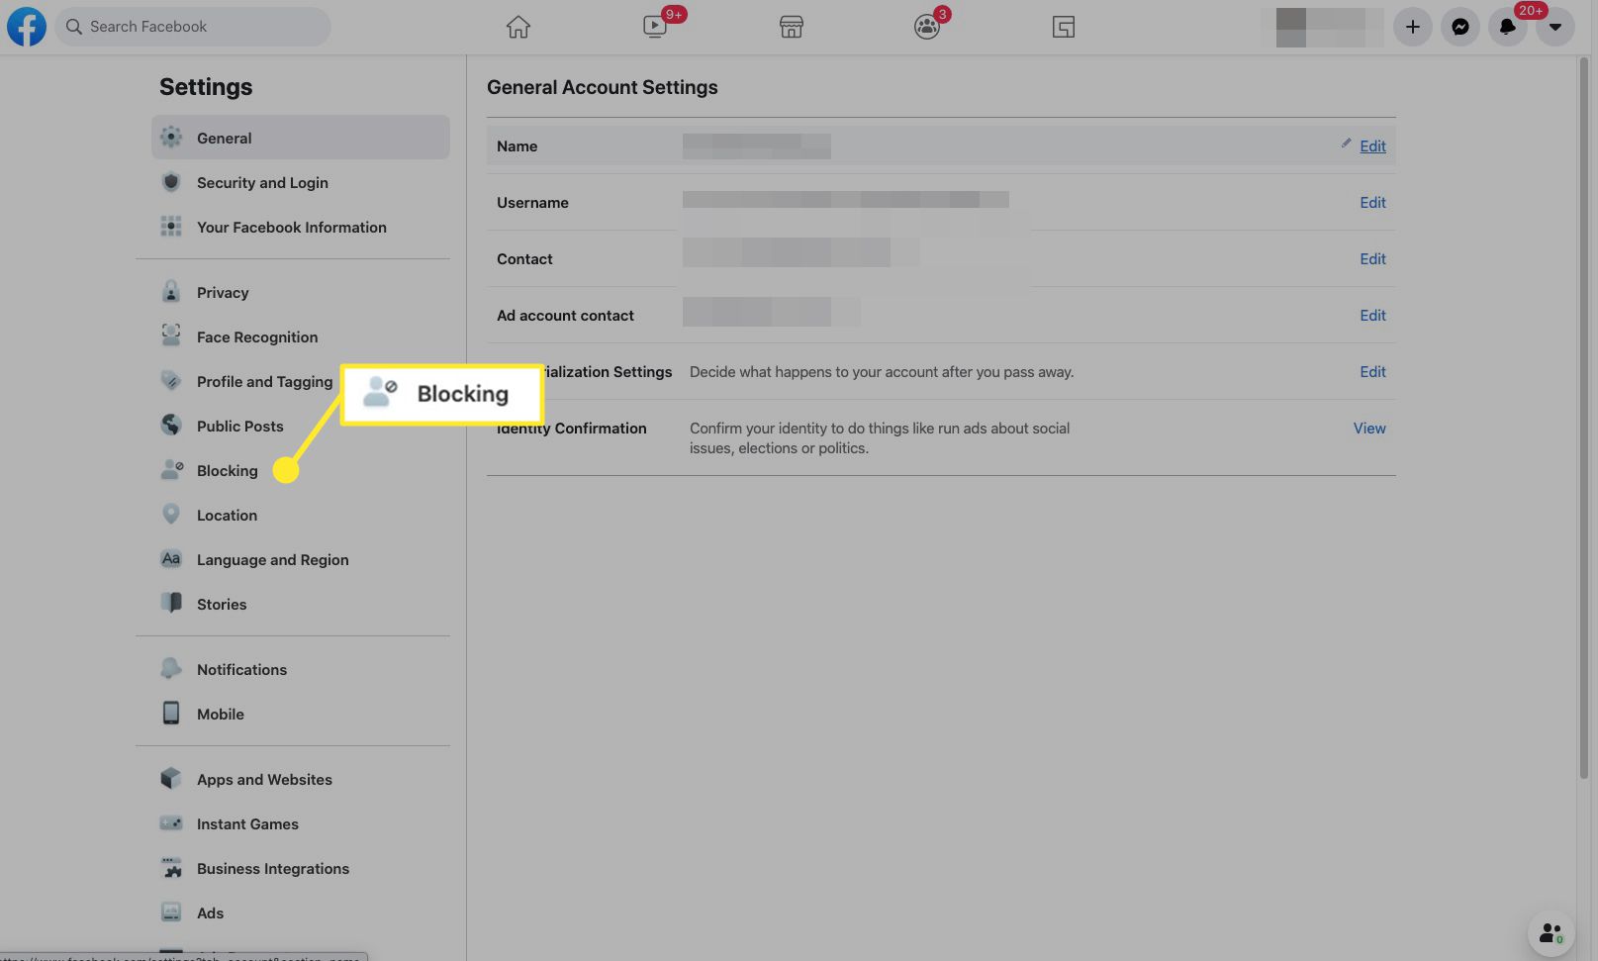Open Apps and Websites settings
The image size is (1598, 961).
[301, 779]
